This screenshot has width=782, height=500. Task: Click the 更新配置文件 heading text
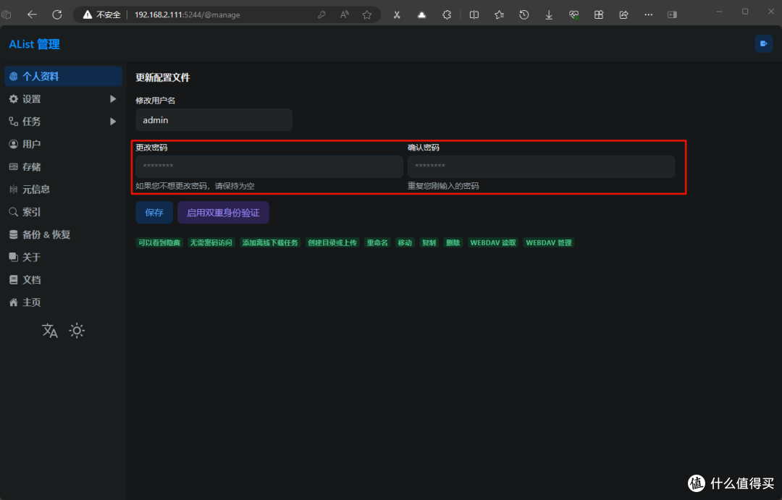tap(163, 77)
